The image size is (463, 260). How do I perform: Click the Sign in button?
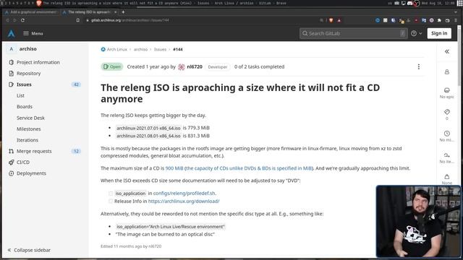point(439,33)
